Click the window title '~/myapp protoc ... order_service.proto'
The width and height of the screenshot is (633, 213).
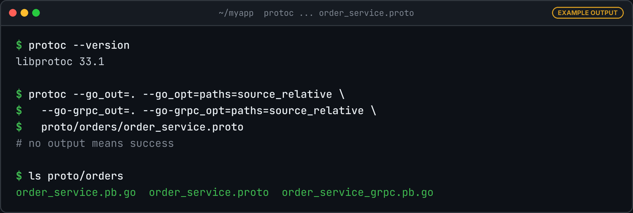316,13
